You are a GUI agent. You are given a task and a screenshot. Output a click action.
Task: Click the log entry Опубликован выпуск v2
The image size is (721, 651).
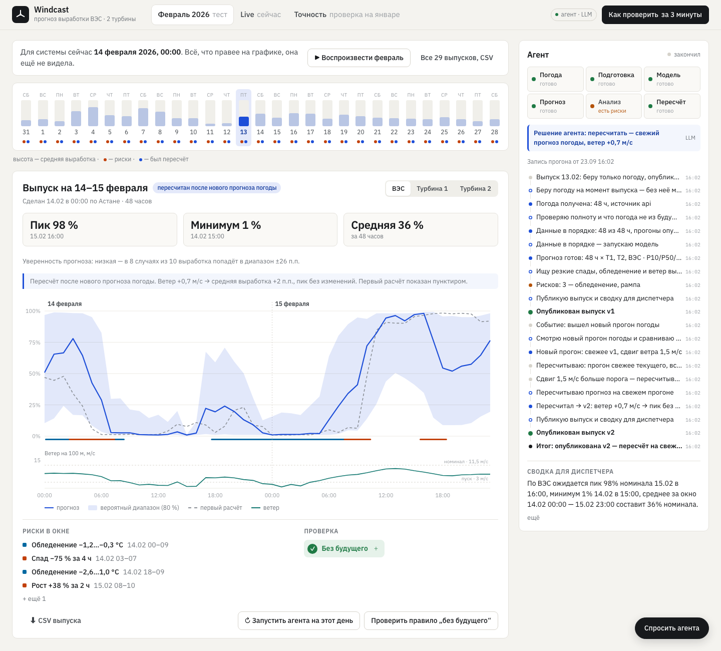coord(614,433)
